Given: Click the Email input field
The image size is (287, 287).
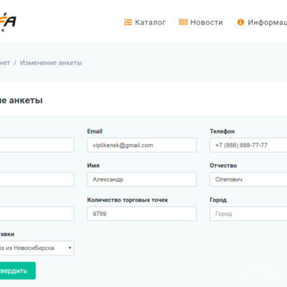Looking at the screenshot, I should 142,145.
